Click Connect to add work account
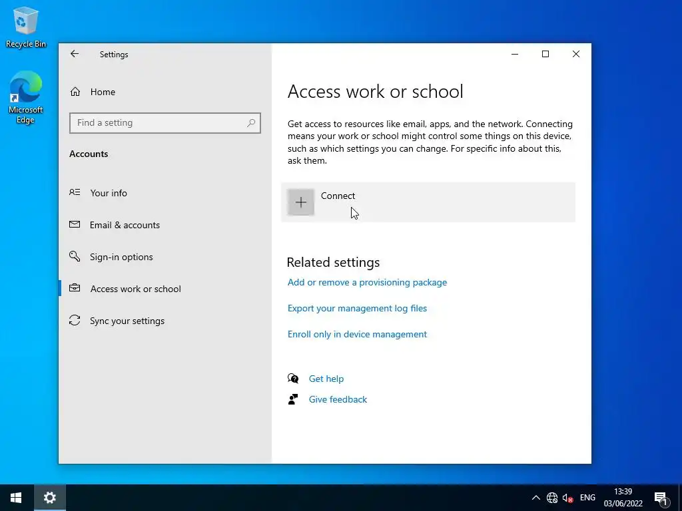This screenshot has height=511, width=682. [428, 202]
